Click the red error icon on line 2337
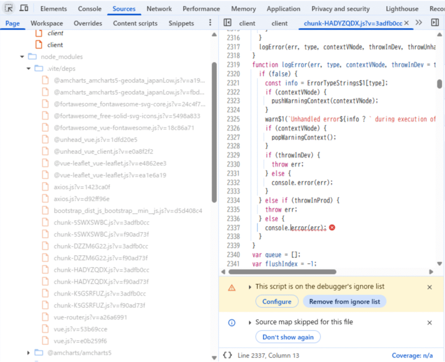Viewport: 445px width, 362px height. (x=332, y=227)
